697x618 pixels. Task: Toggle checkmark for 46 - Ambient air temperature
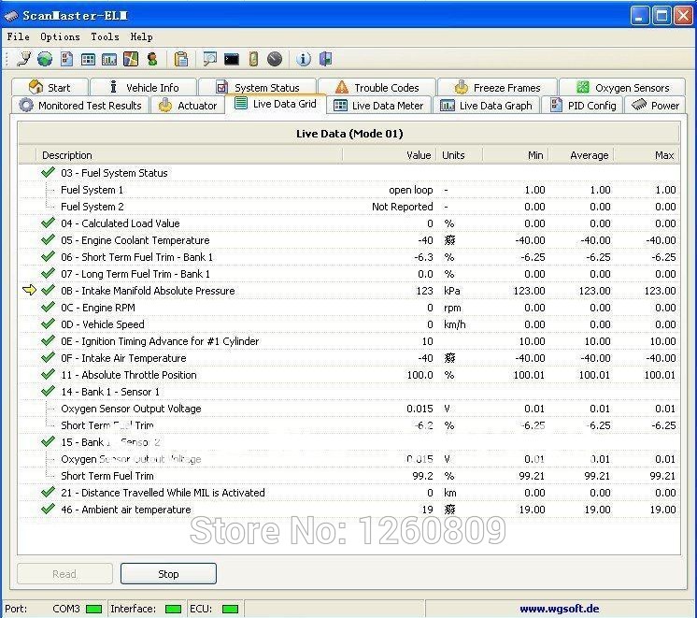point(48,510)
